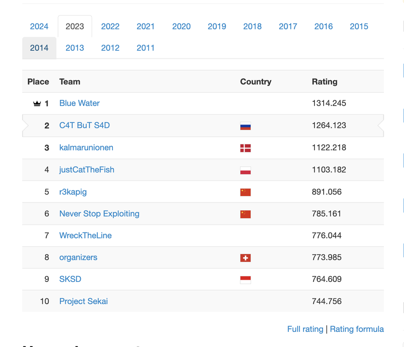This screenshot has width=404, height=347.
Task: Click place number 10 in the Project Sekai row
Action: pyautogui.click(x=45, y=301)
